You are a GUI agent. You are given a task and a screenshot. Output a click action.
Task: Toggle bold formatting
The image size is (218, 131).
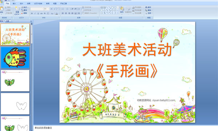(32, 13)
